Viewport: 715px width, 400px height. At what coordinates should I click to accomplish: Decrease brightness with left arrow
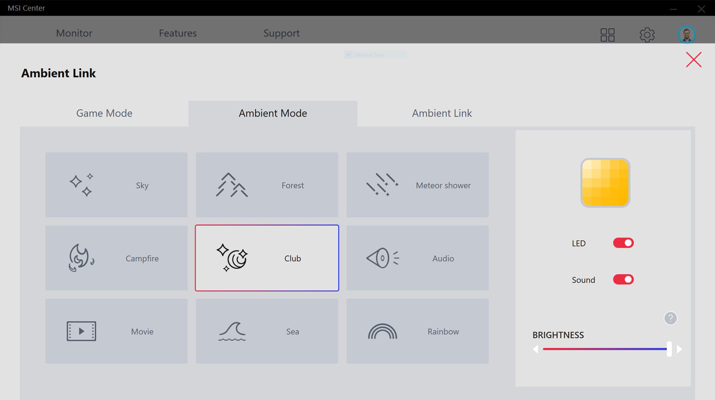point(535,349)
